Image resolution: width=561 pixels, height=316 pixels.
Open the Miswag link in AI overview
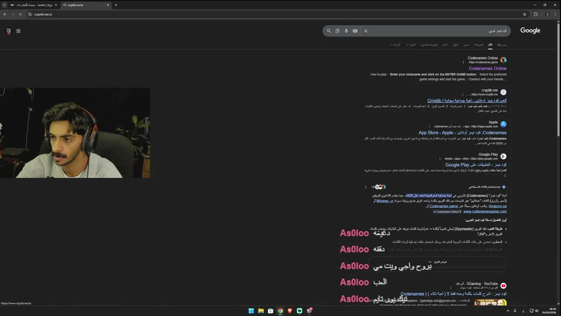pyautogui.click(x=385, y=201)
